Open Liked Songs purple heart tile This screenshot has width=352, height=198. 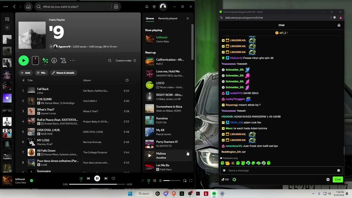tap(7, 98)
